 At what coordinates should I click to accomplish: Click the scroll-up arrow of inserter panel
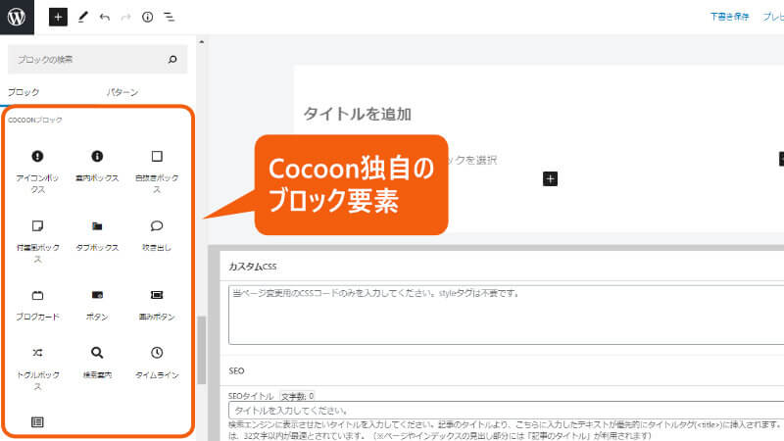pos(202,42)
